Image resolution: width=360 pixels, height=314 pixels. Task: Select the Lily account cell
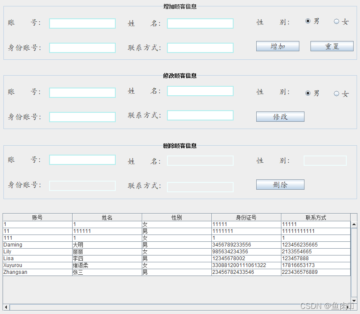click(x=38, y=252)
